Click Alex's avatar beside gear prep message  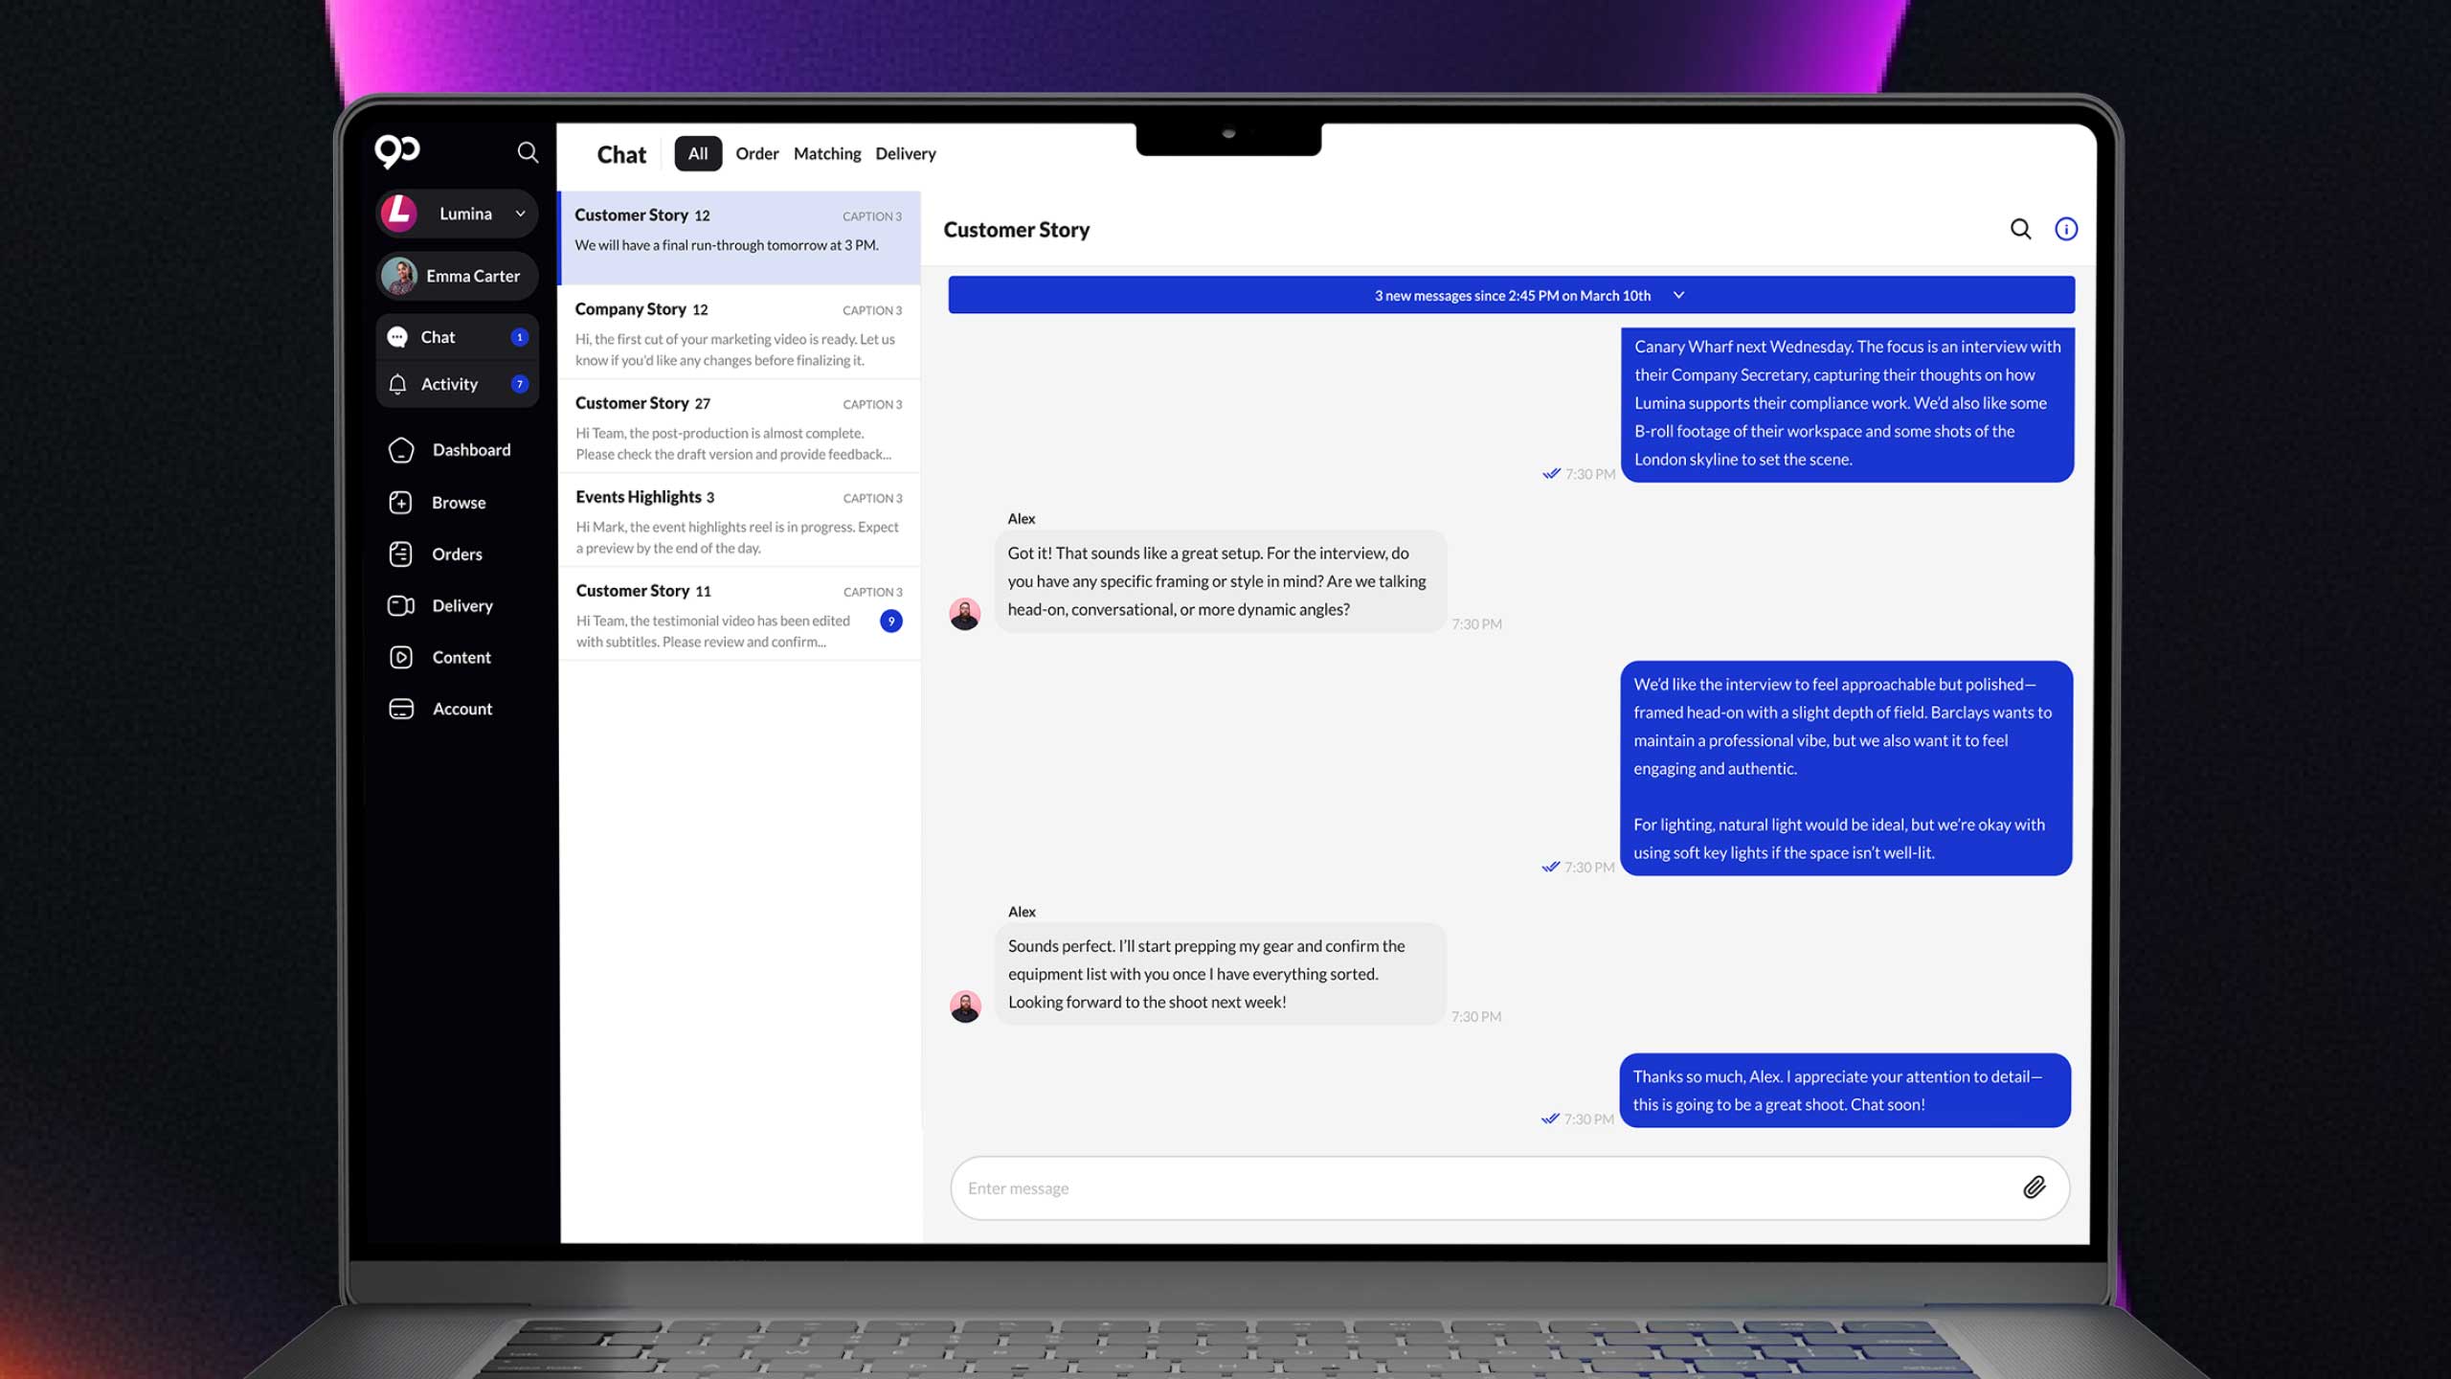point(964,1006)
